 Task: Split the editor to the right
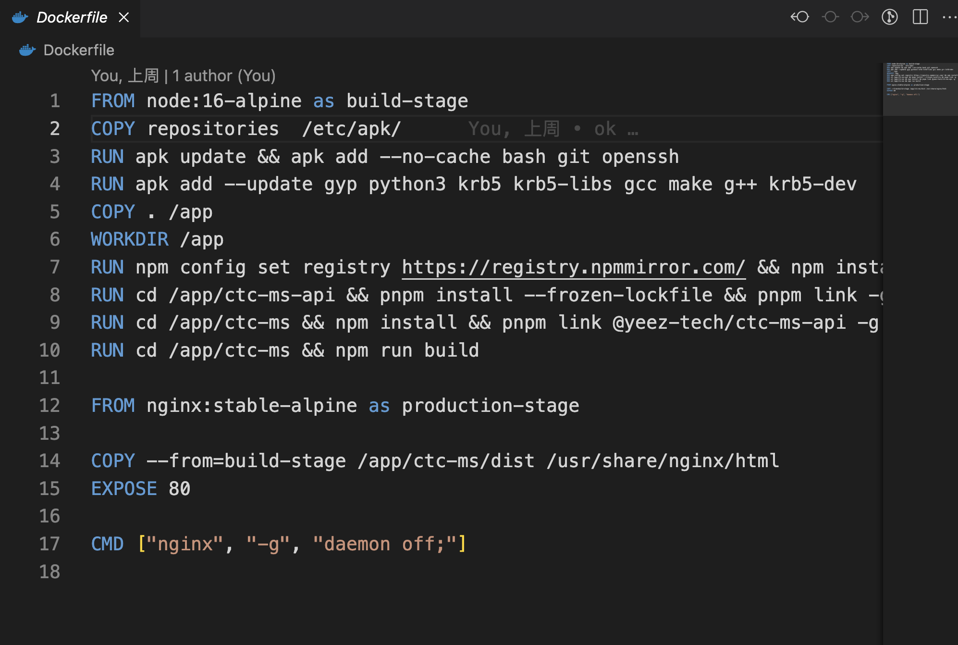click(x=920, y=17)
